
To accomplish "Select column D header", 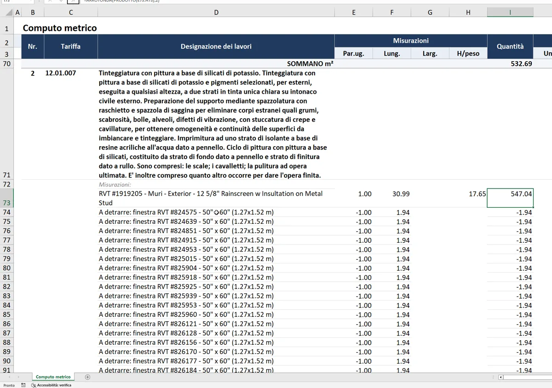I will pos(216,12).
